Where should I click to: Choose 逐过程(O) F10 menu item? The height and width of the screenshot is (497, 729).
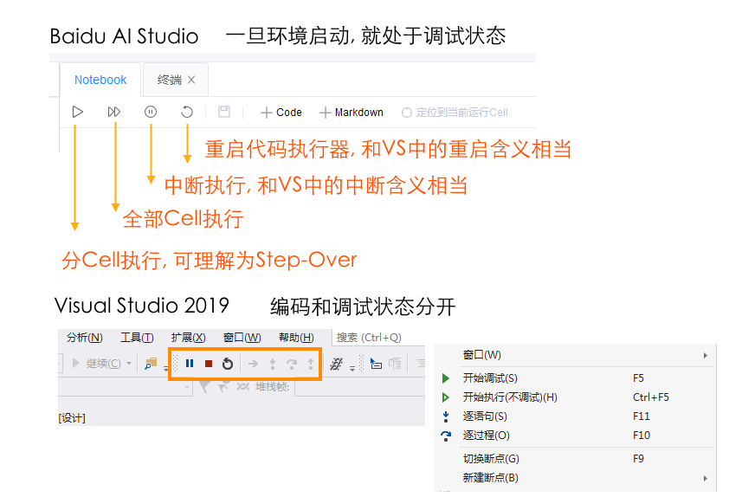click(x=576, y=436)
